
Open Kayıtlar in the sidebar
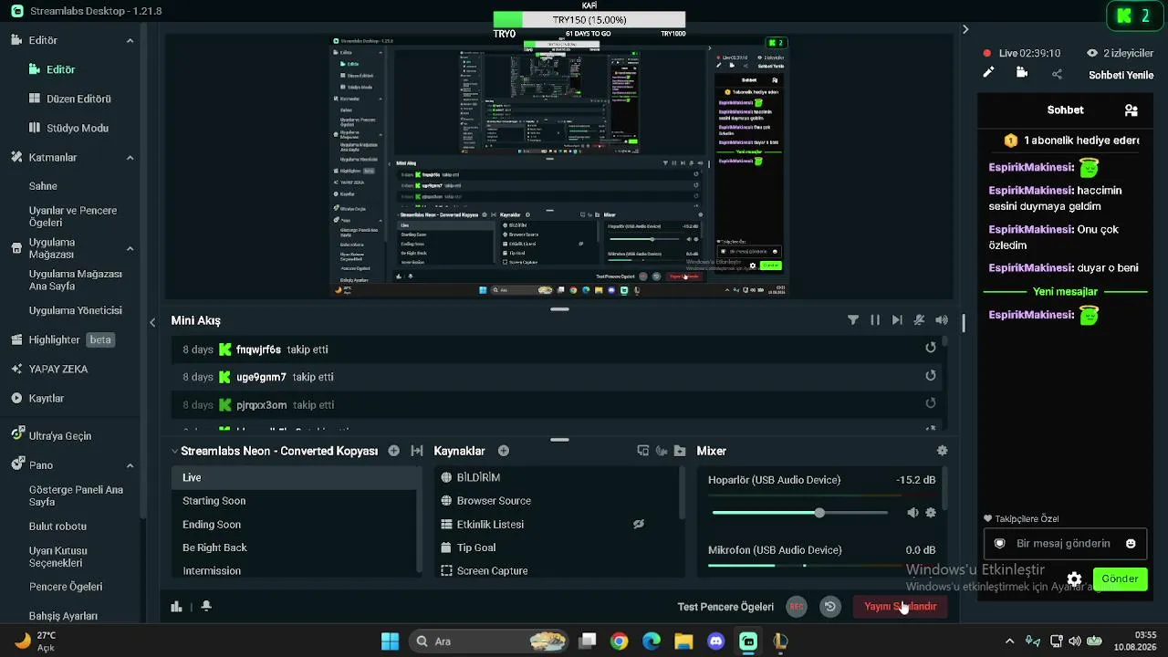[37, 399]
